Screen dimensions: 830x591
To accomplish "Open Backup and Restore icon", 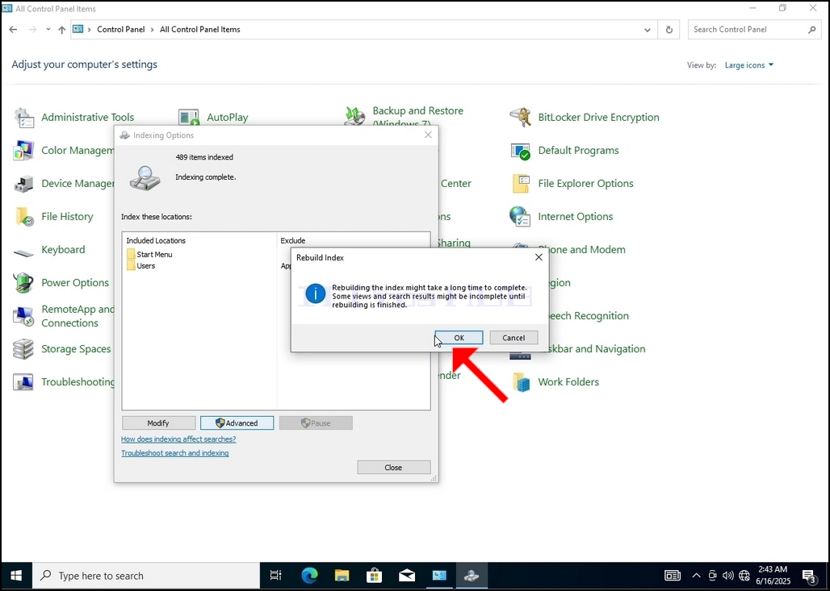I will pyautogui.click(x=354, y=116).
